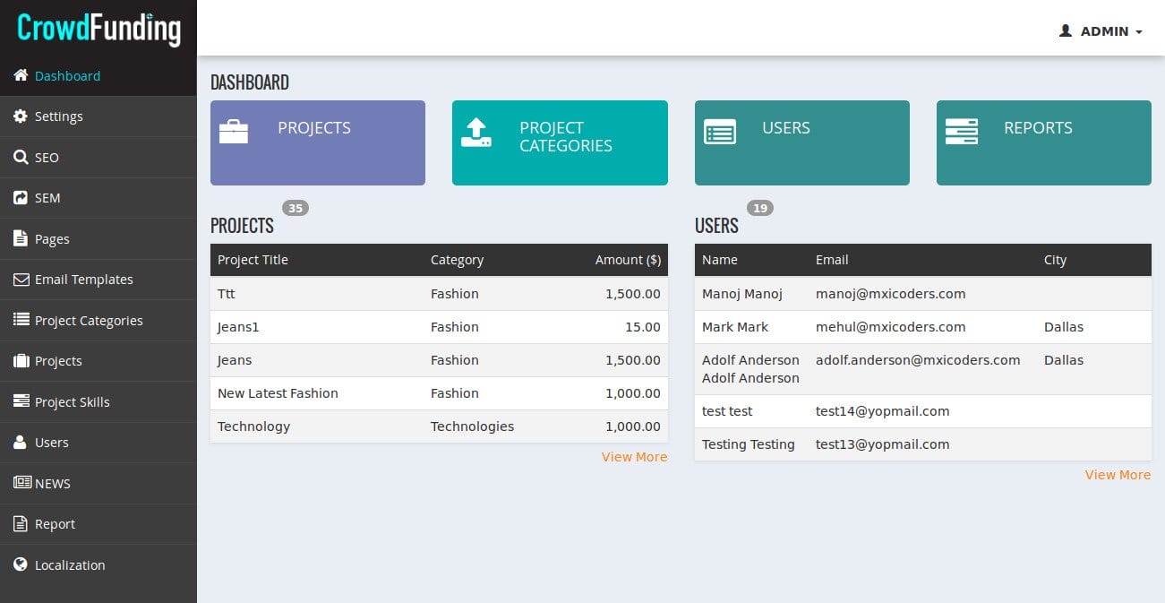
Task: Click the envelope icon for Email Templates
Action: (x=21, y=280)
